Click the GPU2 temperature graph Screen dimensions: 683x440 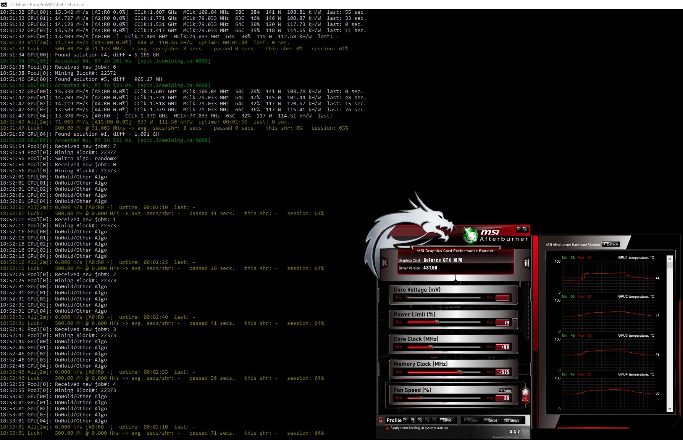click(x=609, y=316)
